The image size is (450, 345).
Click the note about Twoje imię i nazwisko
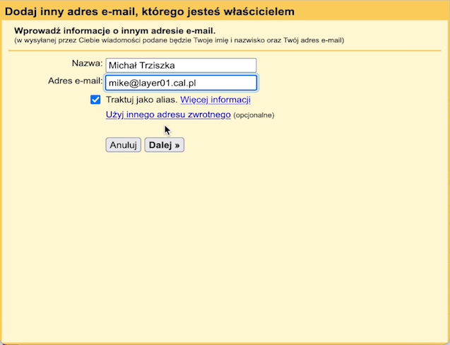click(x=179, y=40)
